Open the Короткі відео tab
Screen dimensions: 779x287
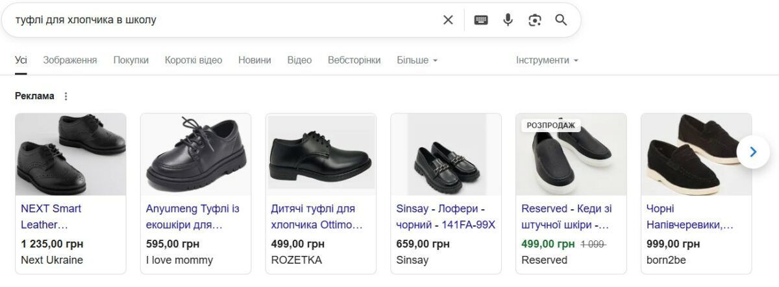193,60
